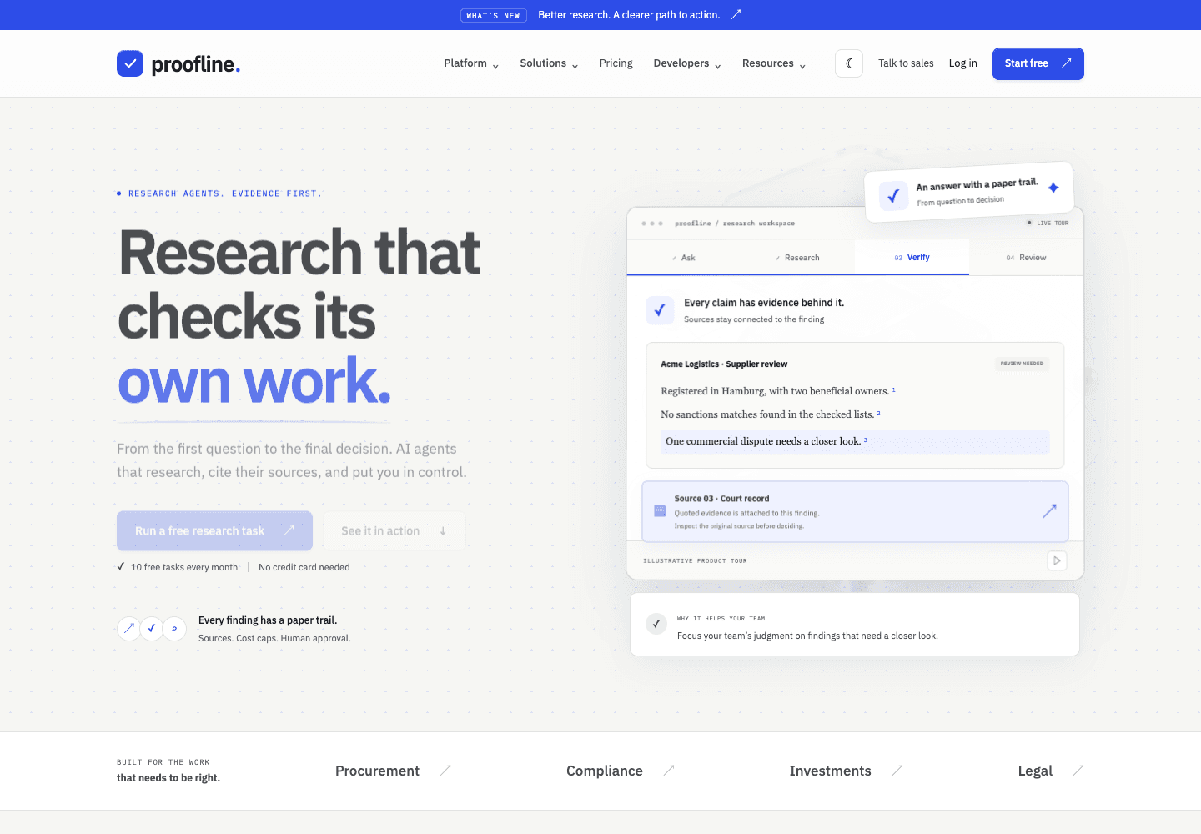
Task: Expand the Resources dropdown menu
Action: pyautogui.click(x=774, y=63)
